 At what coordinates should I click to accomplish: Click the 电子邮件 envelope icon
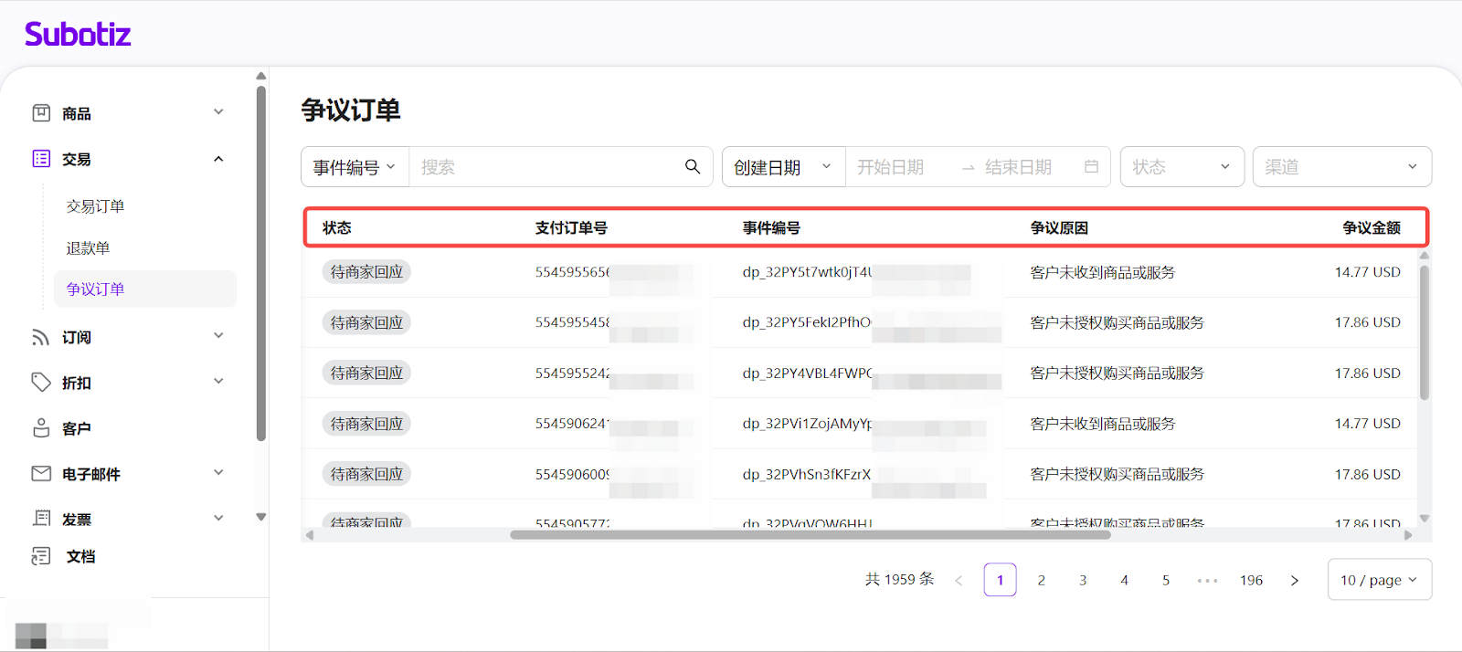click(x=41, y=473)
